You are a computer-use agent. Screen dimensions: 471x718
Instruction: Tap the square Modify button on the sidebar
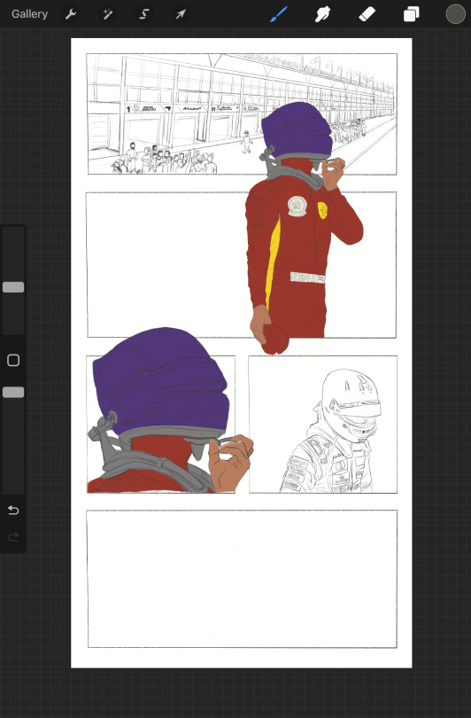point(13,361)
